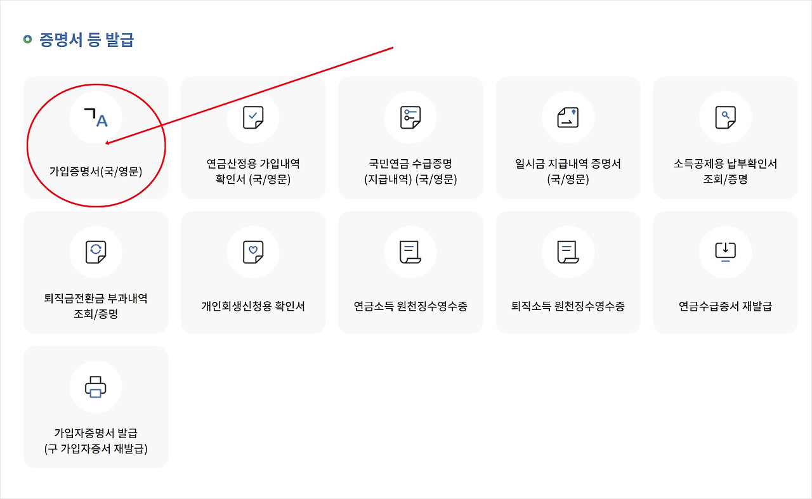Viewport: 812px width, 499px height.
Task: Click the 가입증명서(국/영문) translation icon
Action: (x=96, y=117)
